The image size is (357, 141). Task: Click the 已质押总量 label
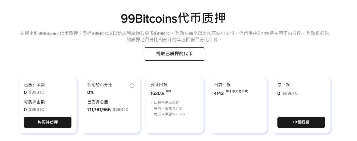coord(98,102)
